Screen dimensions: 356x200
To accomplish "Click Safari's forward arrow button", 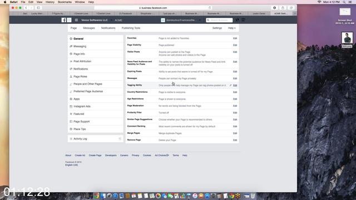I will click(x=31, y=8).
